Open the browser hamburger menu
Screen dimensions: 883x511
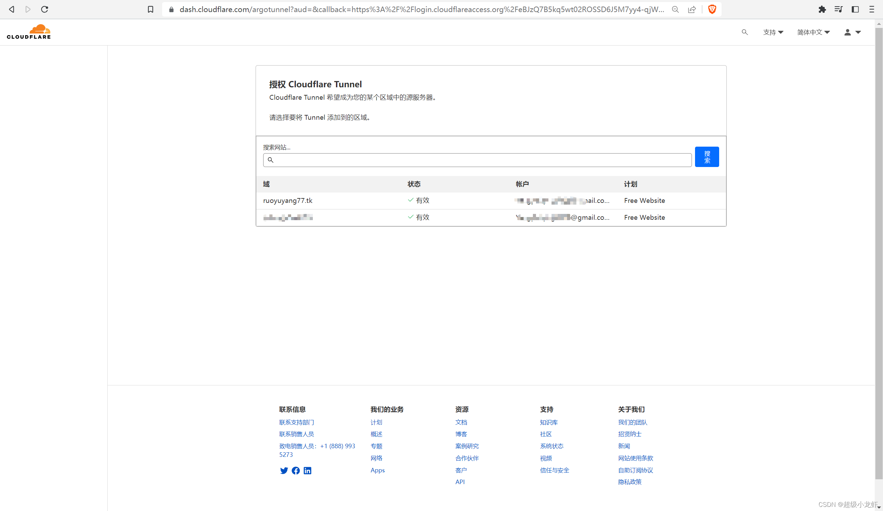(x=872, y=9)
